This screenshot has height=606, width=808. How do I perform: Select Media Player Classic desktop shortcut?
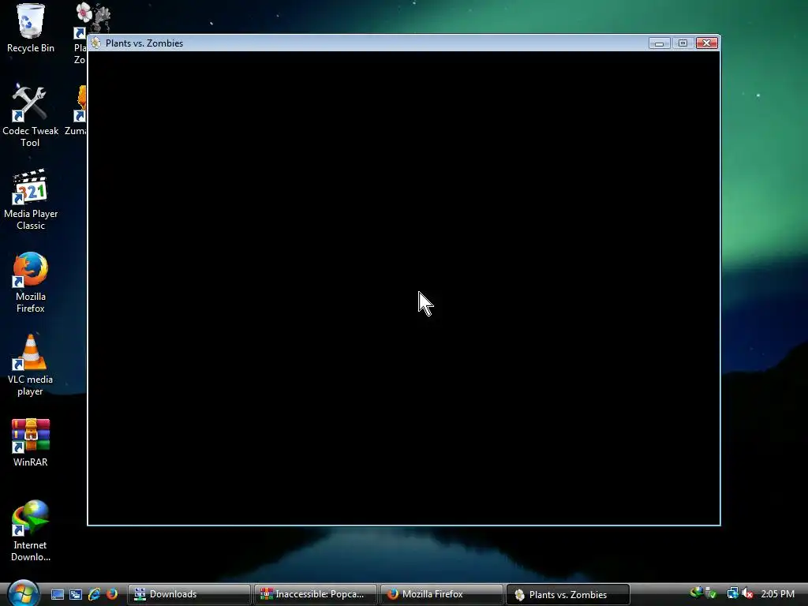coord(31,200)
